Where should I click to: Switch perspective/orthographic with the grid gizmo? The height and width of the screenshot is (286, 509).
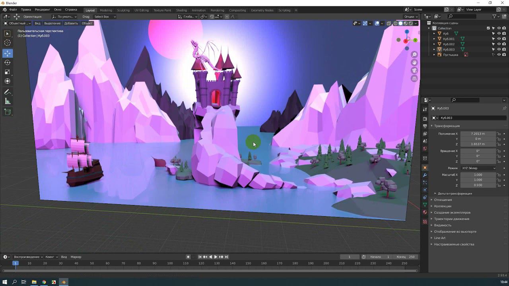pos(414,79)
